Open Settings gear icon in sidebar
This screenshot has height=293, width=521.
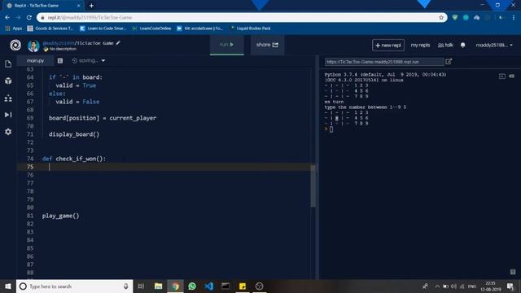tap(8, 132)
